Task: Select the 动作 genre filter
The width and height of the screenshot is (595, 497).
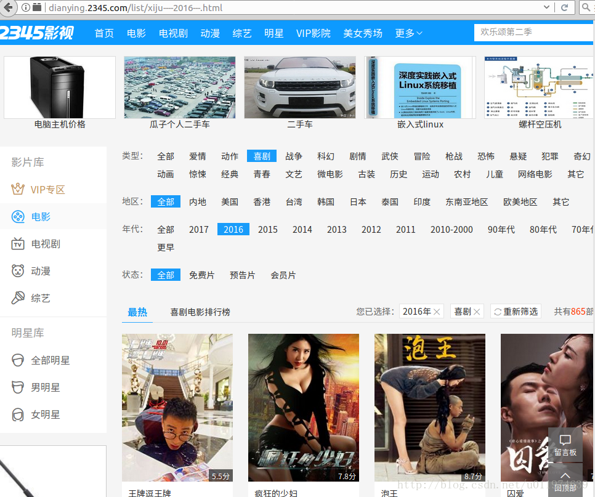Action: click(230, 156)
